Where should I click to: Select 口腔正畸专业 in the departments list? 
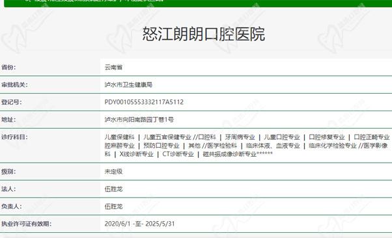(x=372, y=137)
